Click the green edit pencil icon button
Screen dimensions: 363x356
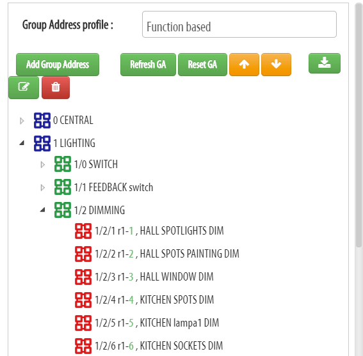[x=24, y=88]
